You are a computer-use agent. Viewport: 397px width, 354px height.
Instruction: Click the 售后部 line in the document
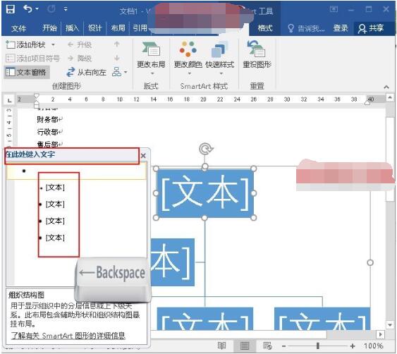tap(48, 145)
